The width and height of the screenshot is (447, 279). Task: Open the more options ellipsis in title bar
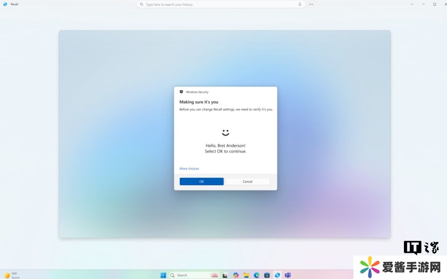pos(412,4)
